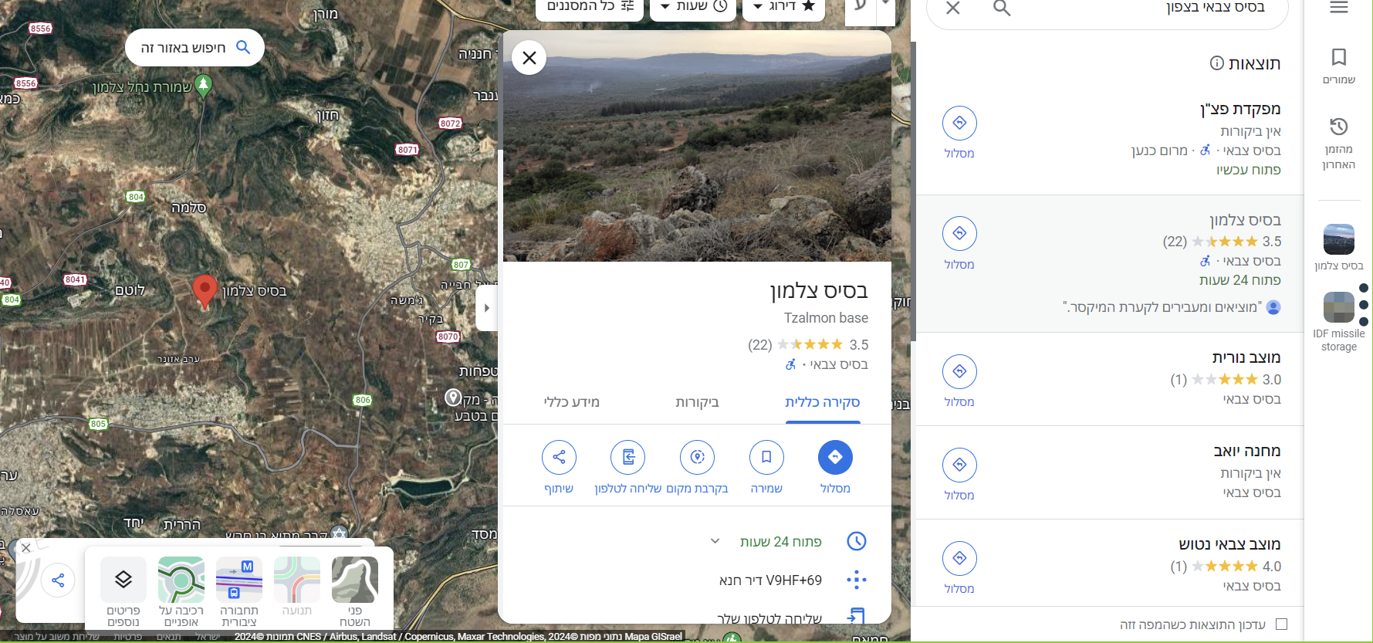This screenshot has width=1373, height=643.
Task: Open the שעות hours filter dropdown
Action: tap(695, 7)
